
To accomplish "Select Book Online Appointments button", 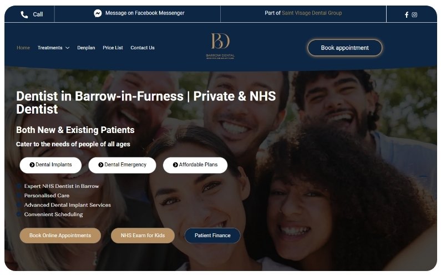I will 60,236.
